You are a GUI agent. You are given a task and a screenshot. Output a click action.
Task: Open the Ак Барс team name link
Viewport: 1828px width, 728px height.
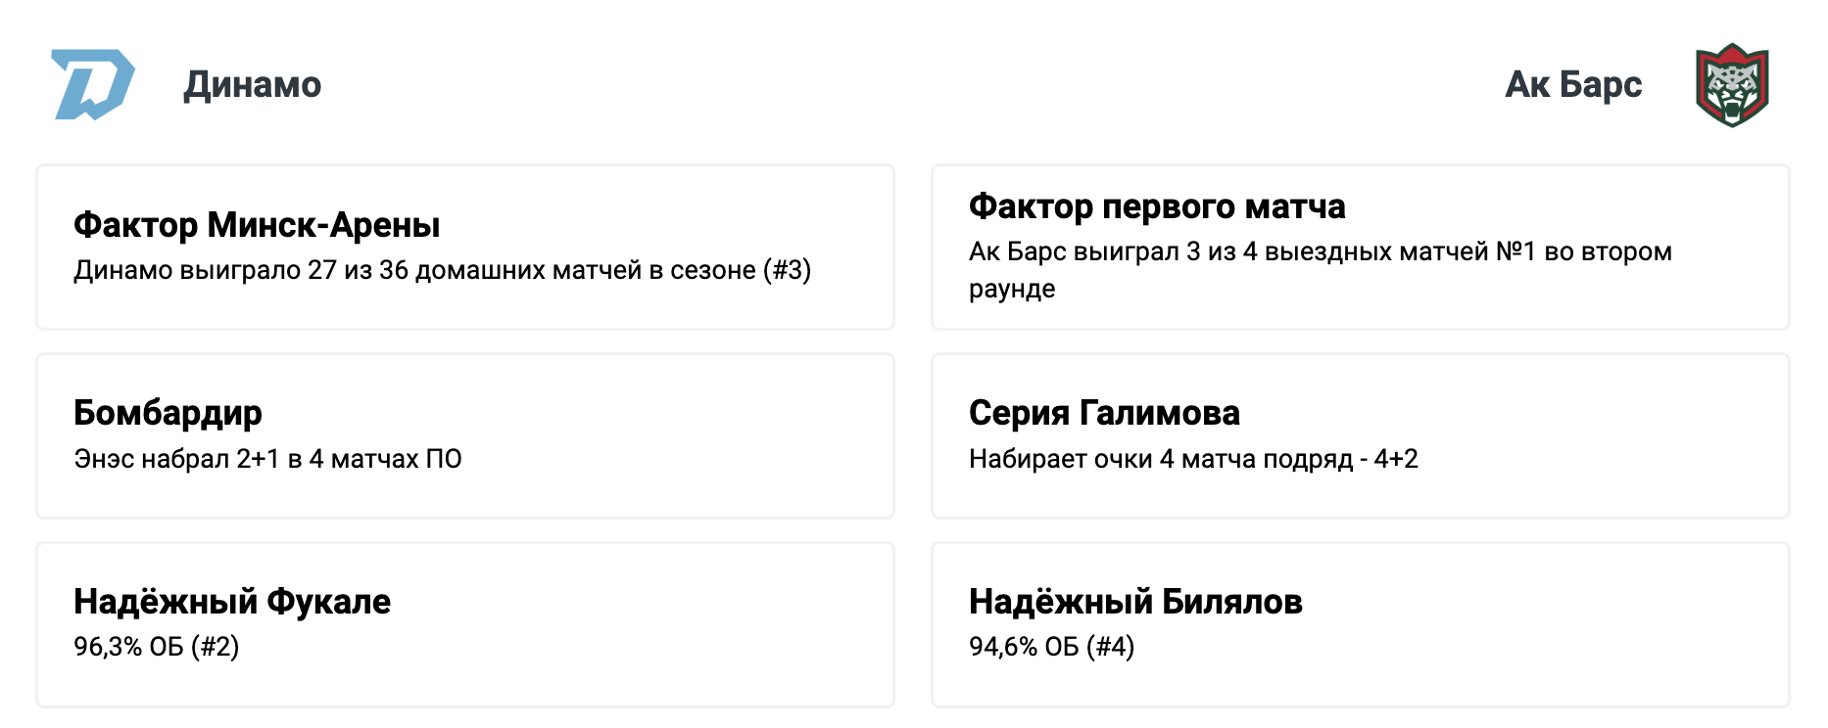(x=1572, y=85)
